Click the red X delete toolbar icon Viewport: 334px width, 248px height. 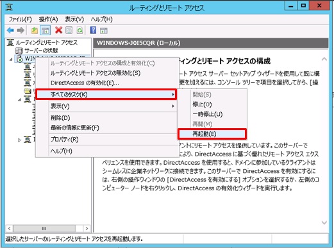pos(58,30)
